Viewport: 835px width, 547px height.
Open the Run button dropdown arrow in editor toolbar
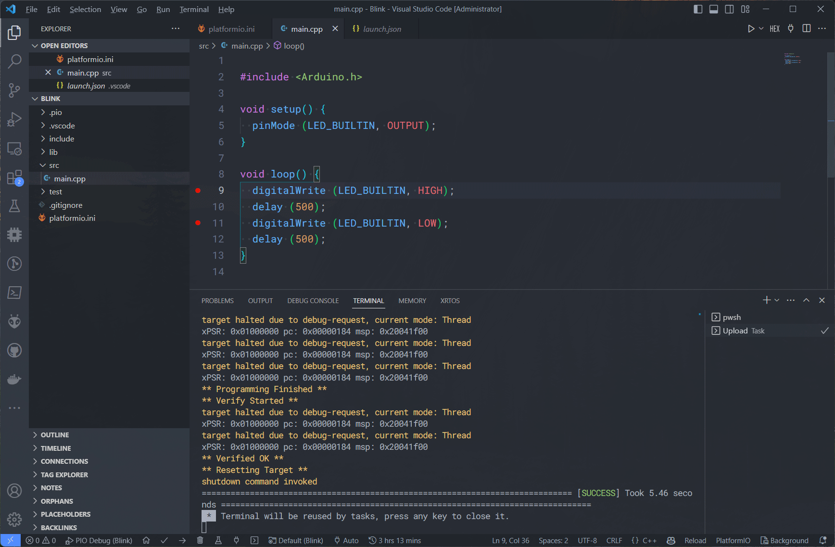[x=761, y=29]
